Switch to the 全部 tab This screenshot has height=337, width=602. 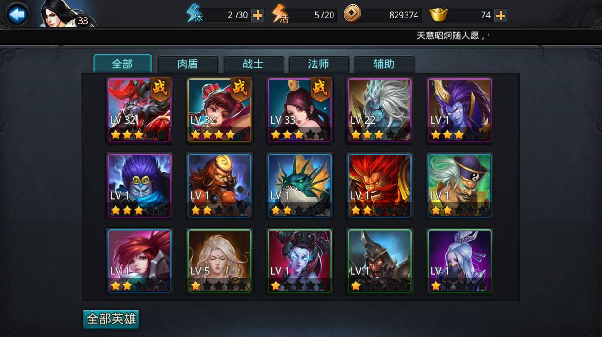coord(122,64)
